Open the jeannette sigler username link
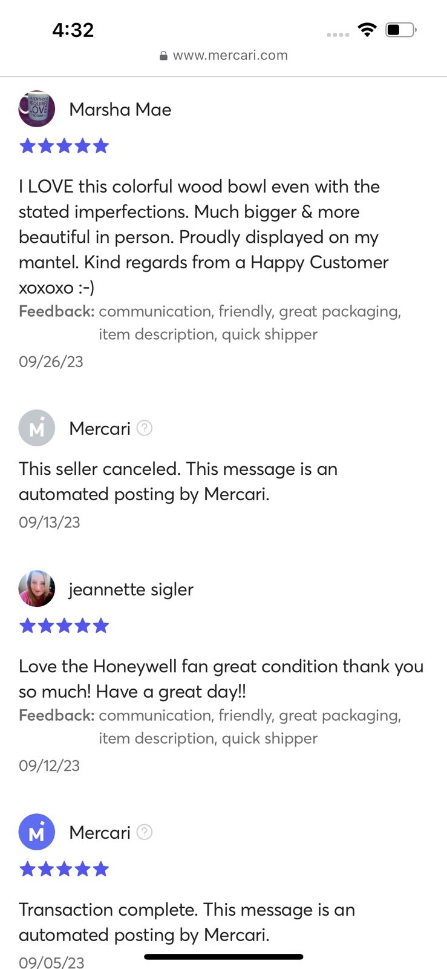This screenshot has width=447, height=969. pos(131,589)
